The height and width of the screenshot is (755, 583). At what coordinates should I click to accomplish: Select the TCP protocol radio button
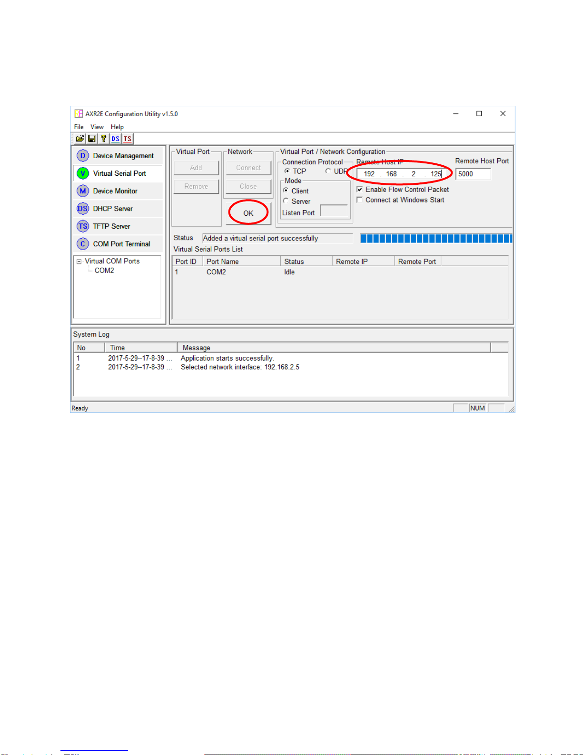click(x=287, y=171)
